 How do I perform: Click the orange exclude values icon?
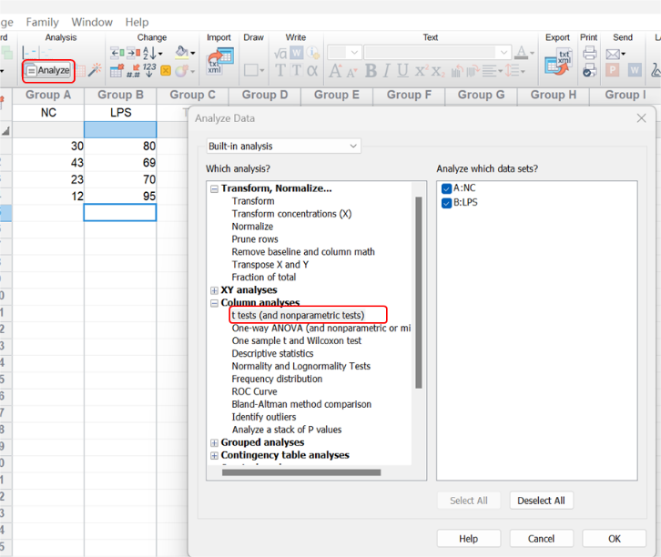tap(166, 71)
